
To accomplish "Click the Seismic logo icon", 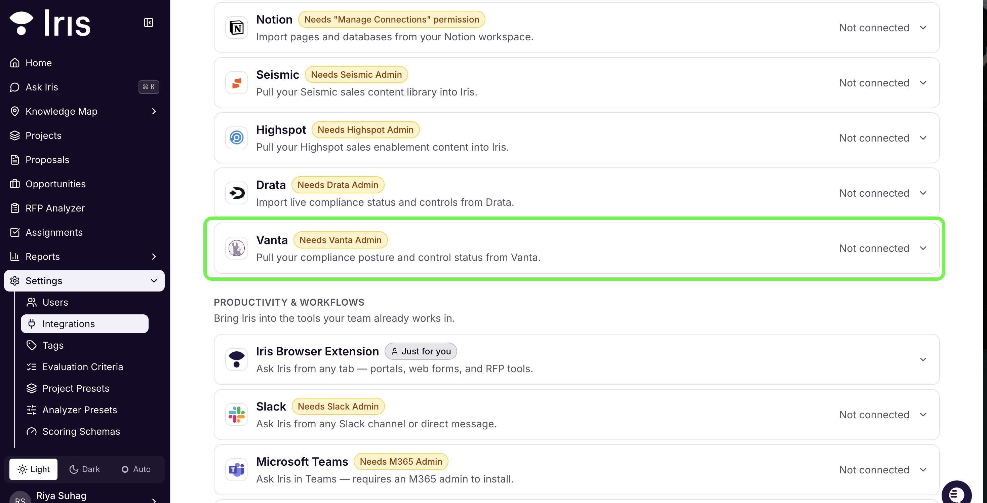I will coord(236,83).
